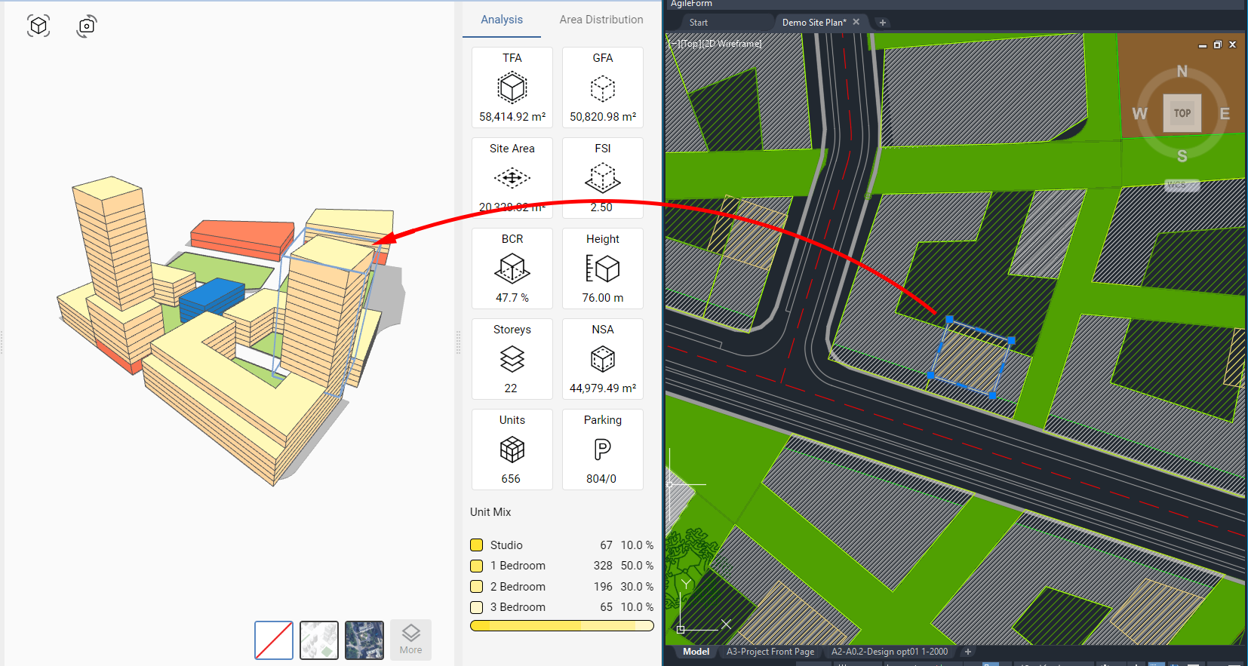Click the "Unit Mix" heading
The width and height of the screenshot is (1248, 666).
490,512
